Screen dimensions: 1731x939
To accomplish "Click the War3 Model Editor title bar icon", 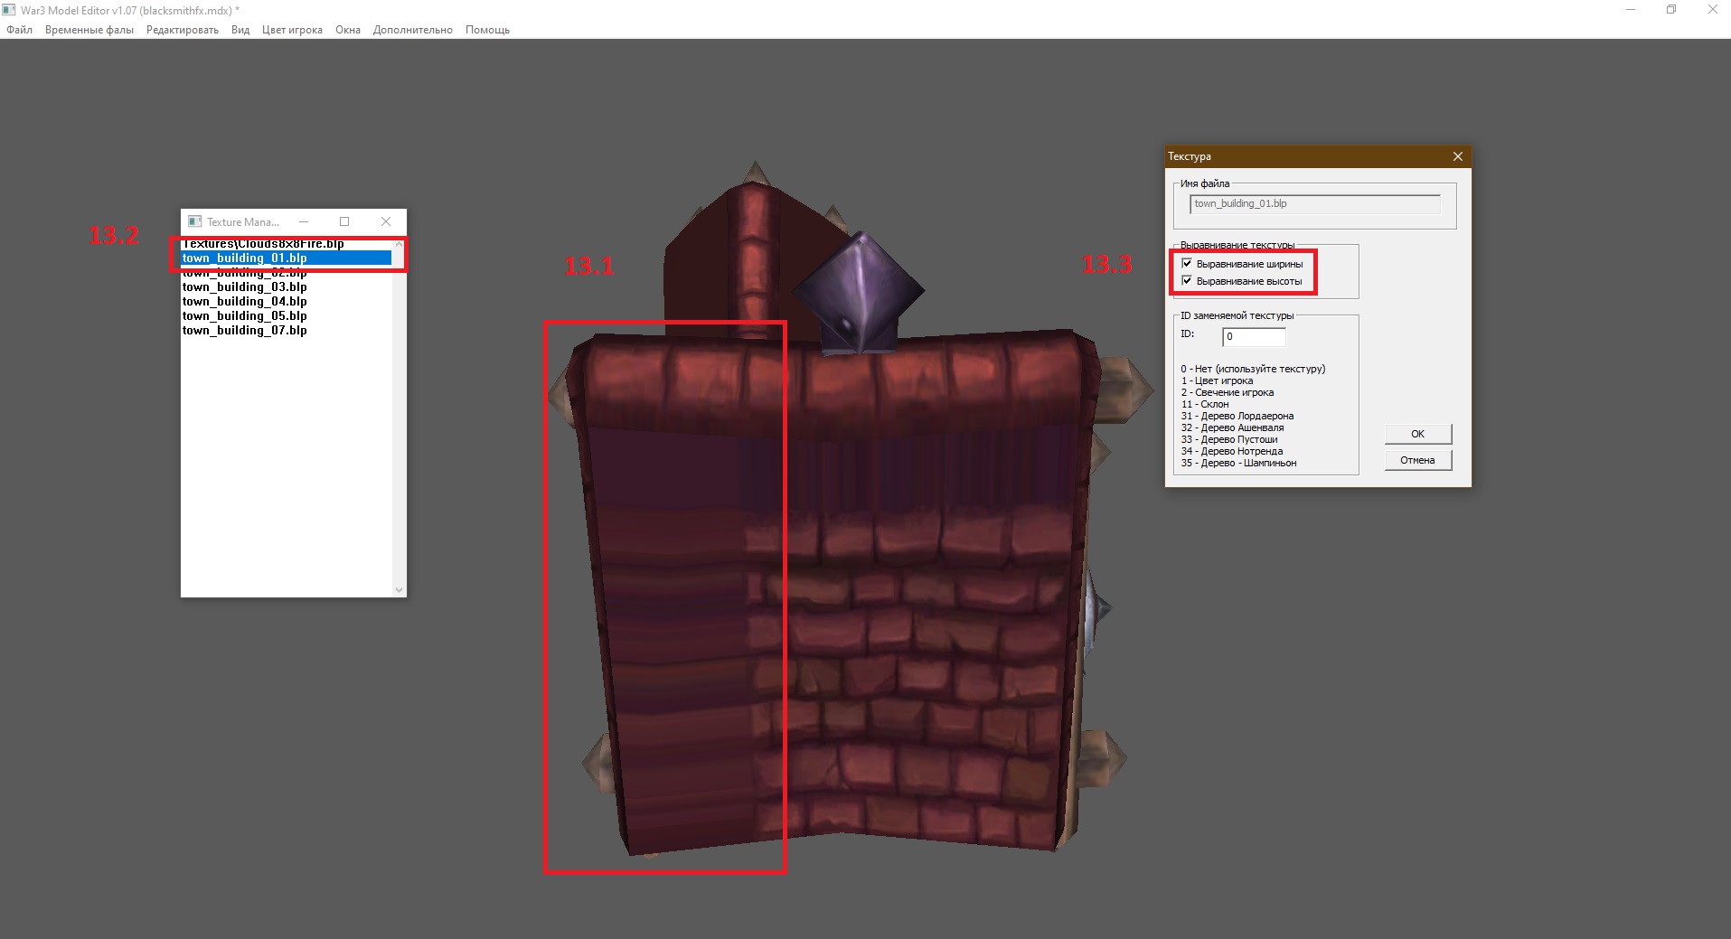I will tap(9, 10).
